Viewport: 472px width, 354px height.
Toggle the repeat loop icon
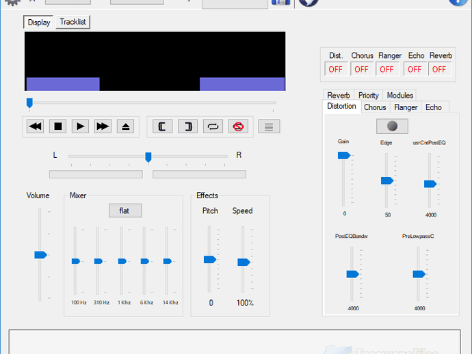[213, 126]
